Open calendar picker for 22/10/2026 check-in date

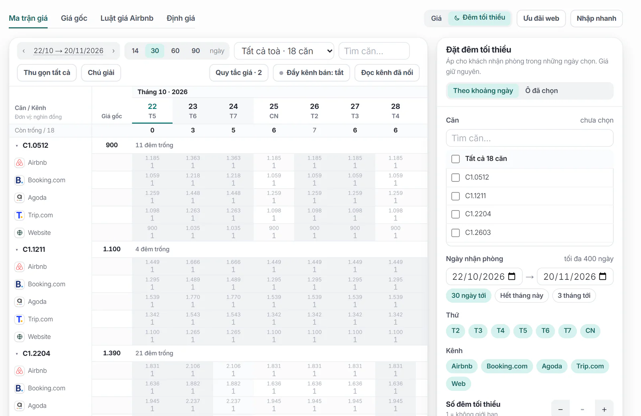point(512,276)
